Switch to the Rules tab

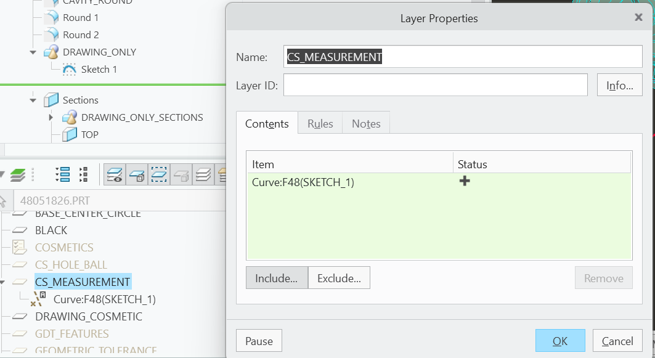pos(319,123)
